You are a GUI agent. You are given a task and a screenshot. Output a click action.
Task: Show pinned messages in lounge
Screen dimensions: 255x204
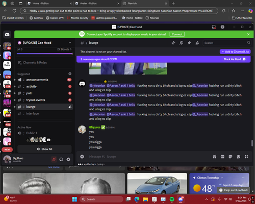189,43
